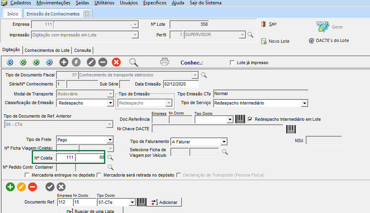Open Cadastros menu
Image resolution: width=370 pixels, height=213 pixels.
[x=21, y=3]
